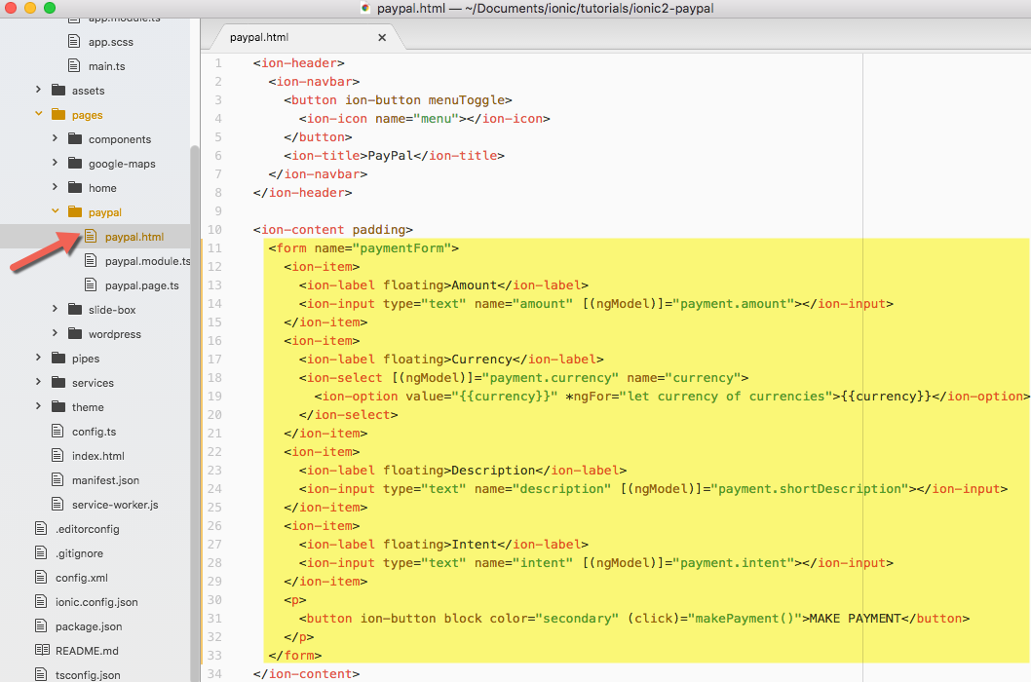Click "makePayment()" in the button tag

745,619
